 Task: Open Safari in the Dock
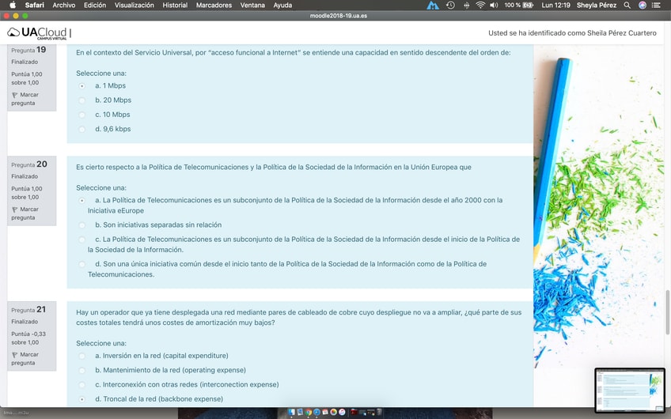(317, 412)
